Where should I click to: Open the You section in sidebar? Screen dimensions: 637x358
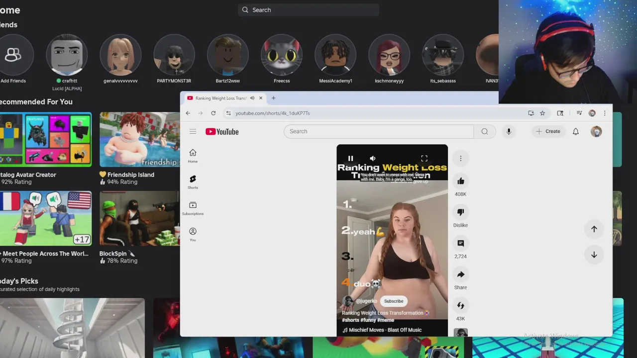pyautogui.click(x=193, y=235)
